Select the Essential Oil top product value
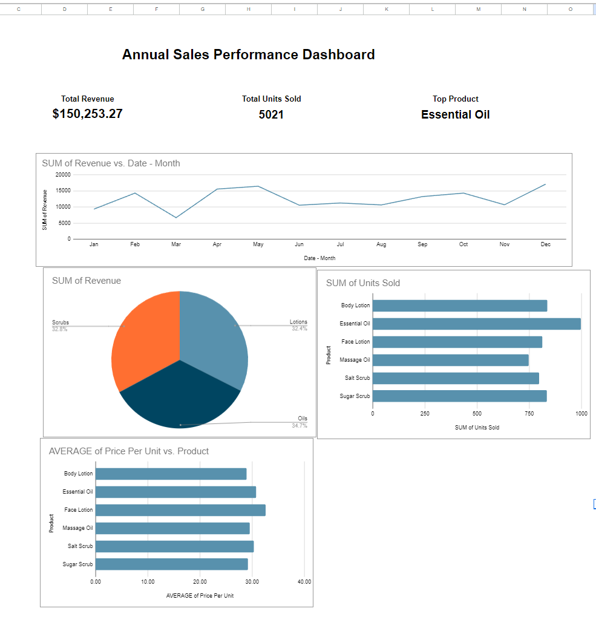Image resolution: width=596 pixels, height=643 pixels. pyautogui.click(x=455, y=114)
